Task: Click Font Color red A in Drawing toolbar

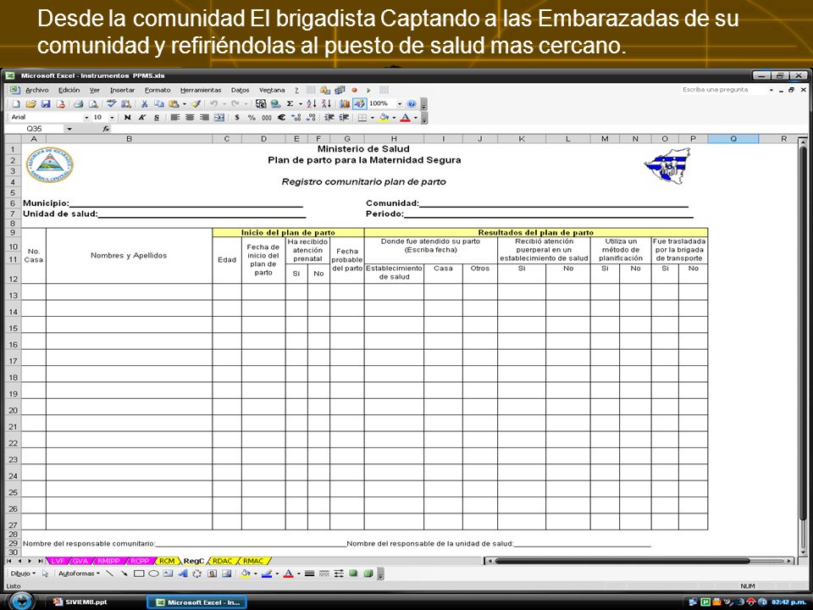Action: click(289, 574)
